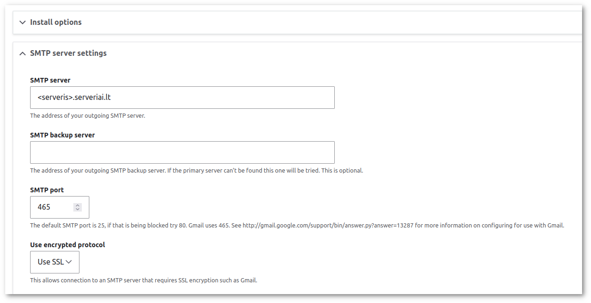Screen dimensions: 591x303
Task: Click the SMTP backup server label
Action: pos(63,135)
